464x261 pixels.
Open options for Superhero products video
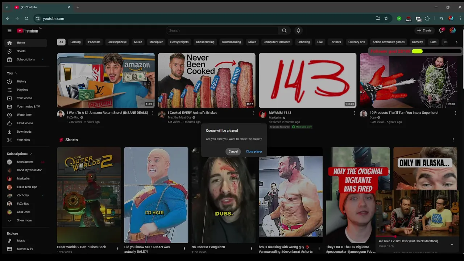456,113
